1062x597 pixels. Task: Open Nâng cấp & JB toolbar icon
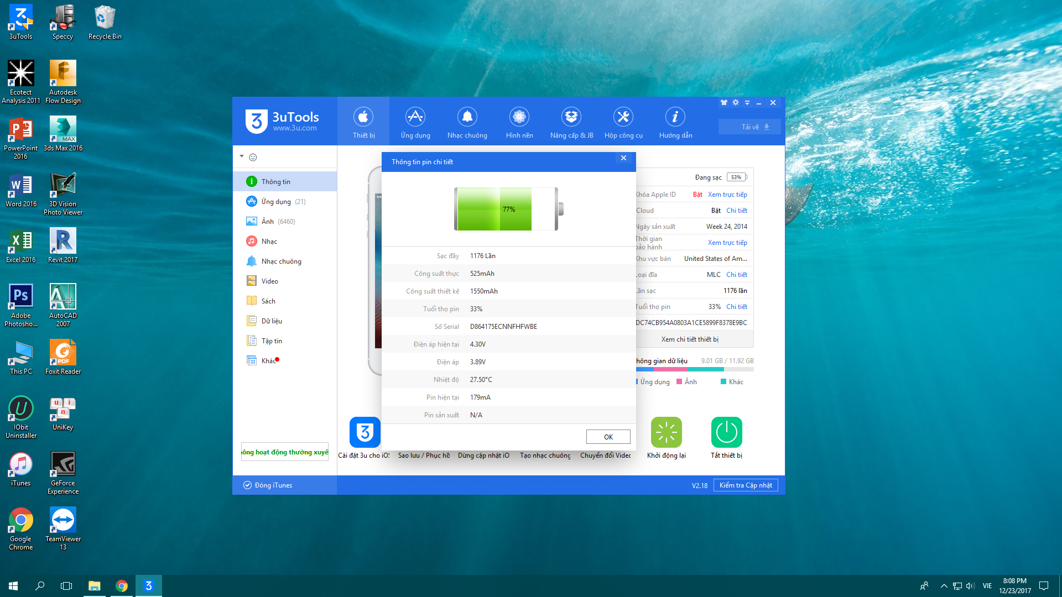coord(571,117)
